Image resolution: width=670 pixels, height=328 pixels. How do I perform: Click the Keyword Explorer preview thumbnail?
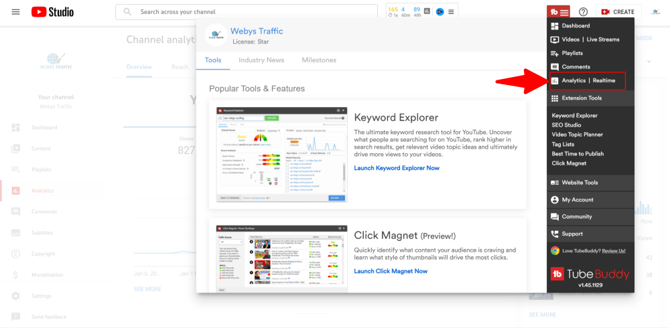(x=281, y=155)
